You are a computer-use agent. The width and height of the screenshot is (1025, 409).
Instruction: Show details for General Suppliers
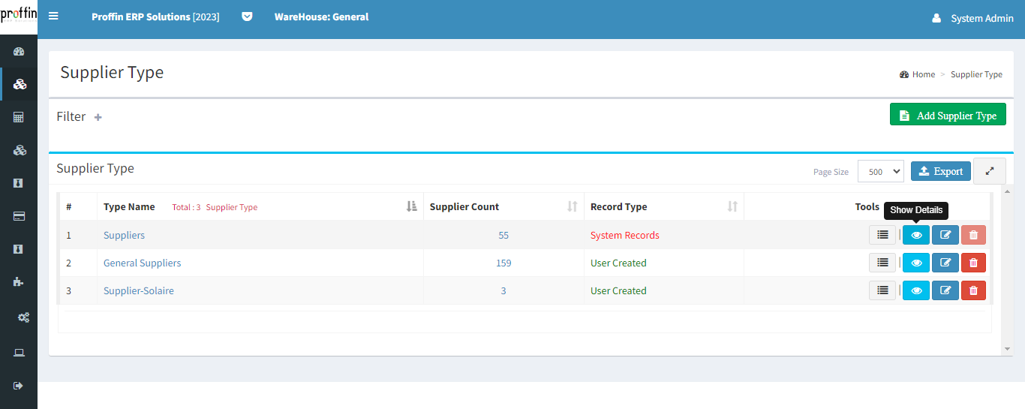tap(915, 263)
